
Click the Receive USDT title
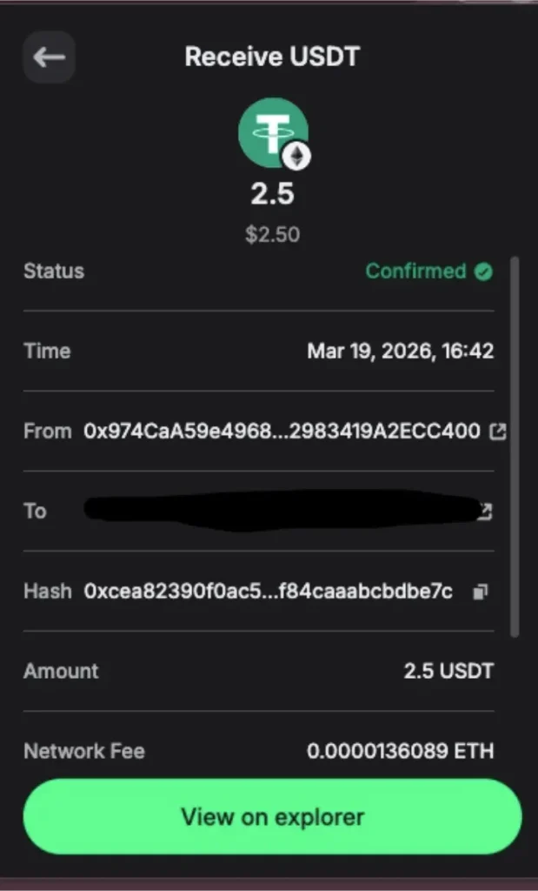[271, 56]
